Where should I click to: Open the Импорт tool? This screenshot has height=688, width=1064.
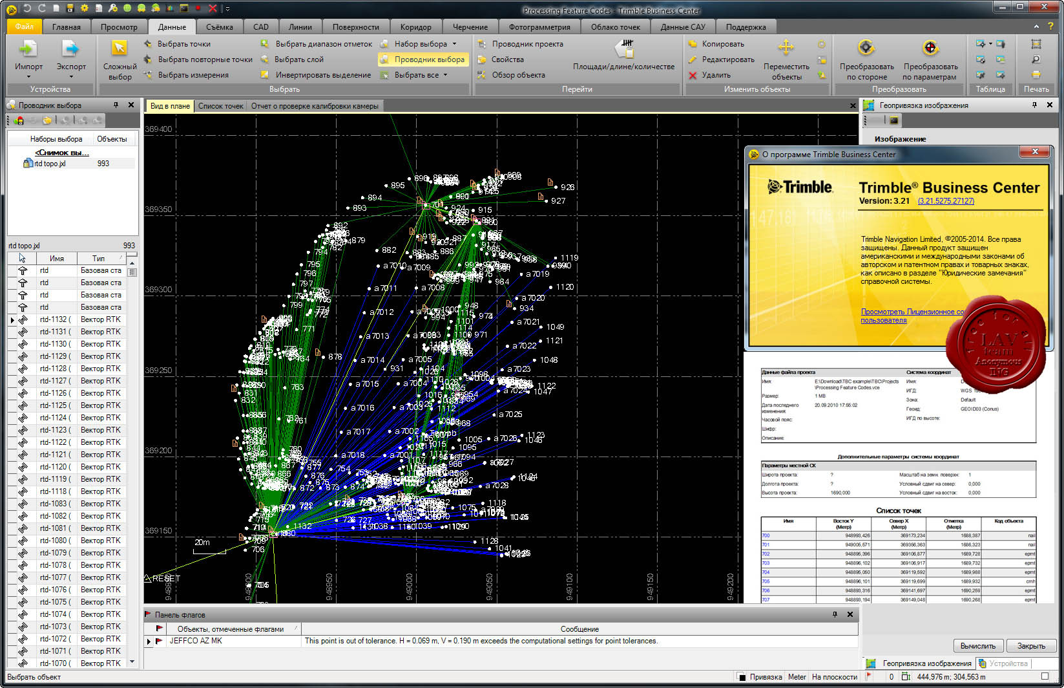click(28, 57)
